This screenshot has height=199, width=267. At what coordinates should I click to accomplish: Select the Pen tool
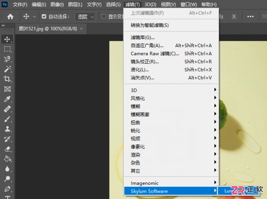7,189
